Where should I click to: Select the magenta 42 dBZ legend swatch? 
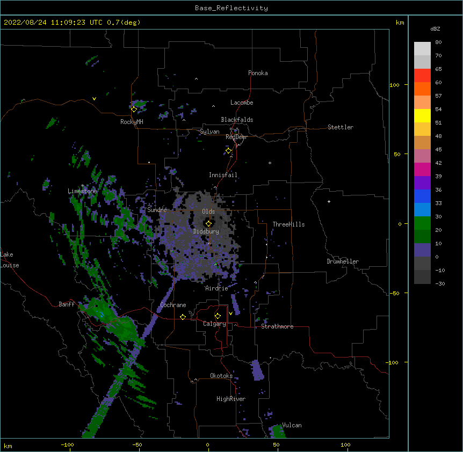[x=422, y=169]
